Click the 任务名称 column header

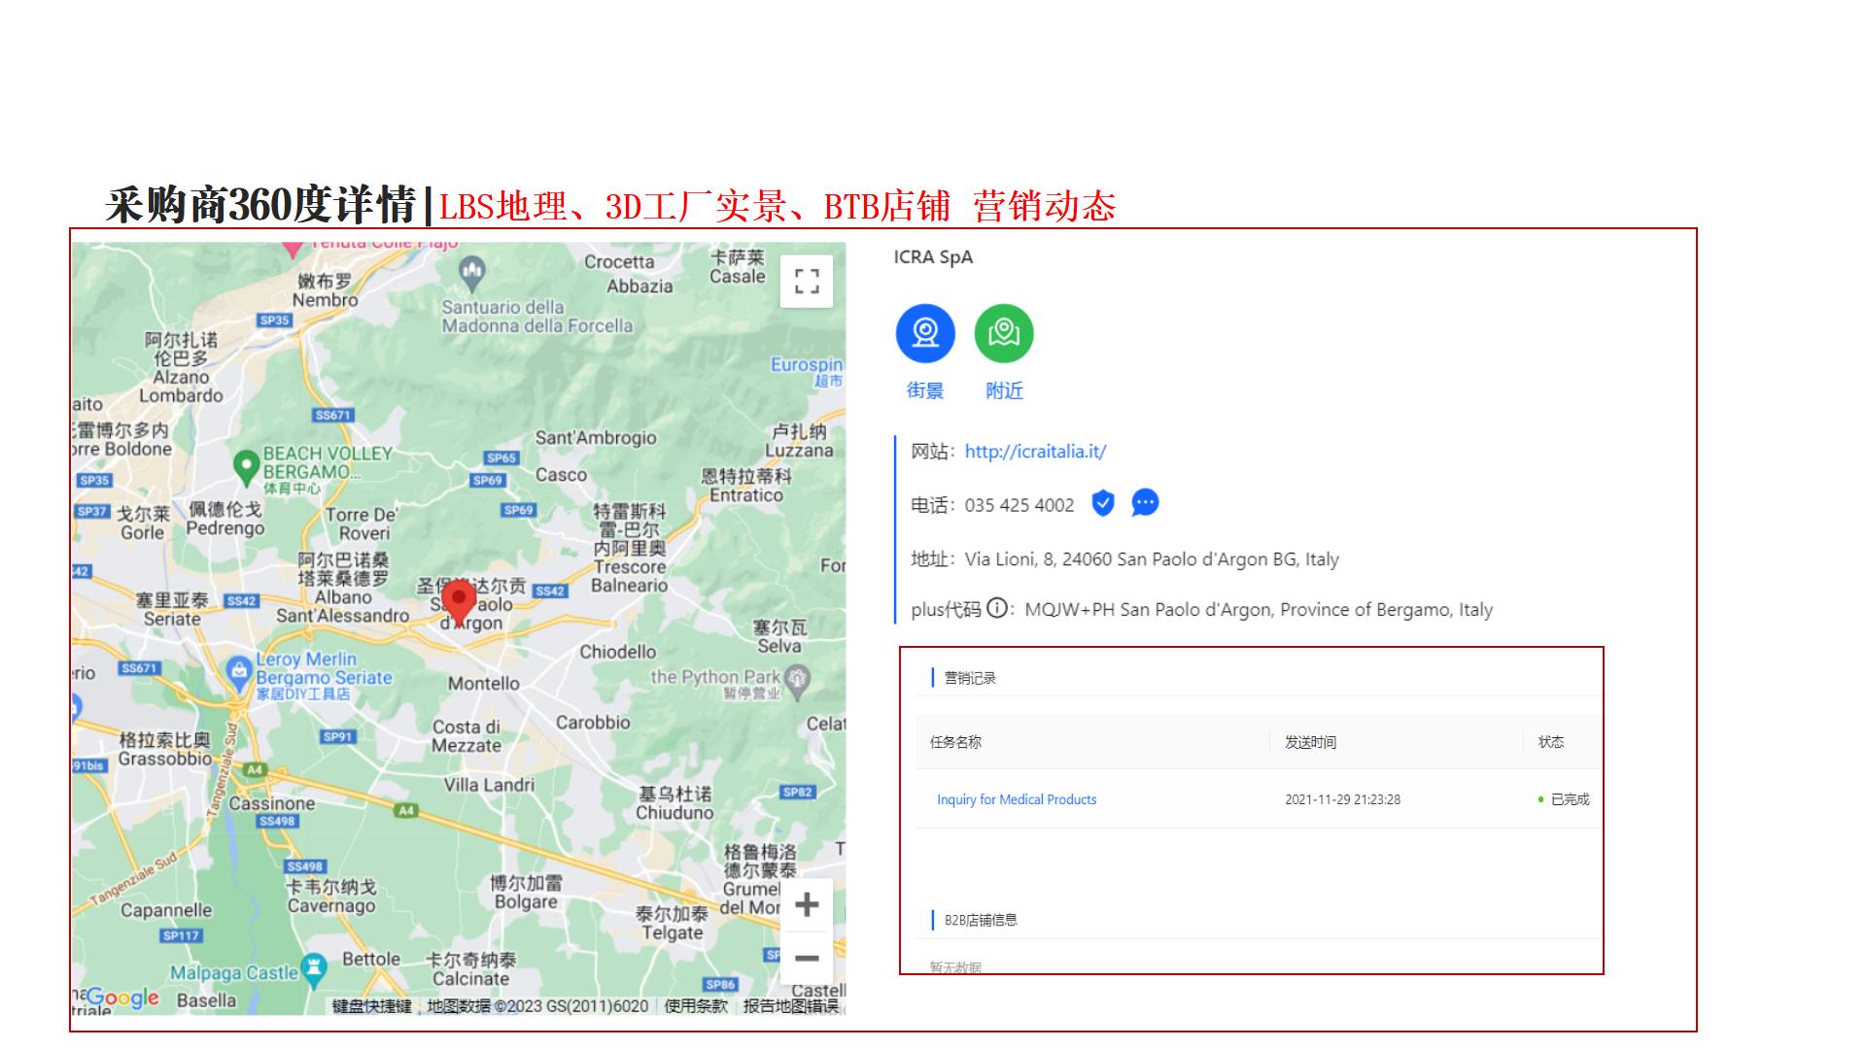pos(955,742)
